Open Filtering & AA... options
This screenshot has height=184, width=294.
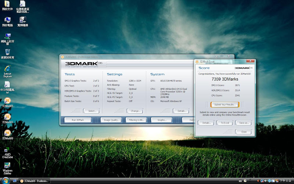[x=136, y=120]
